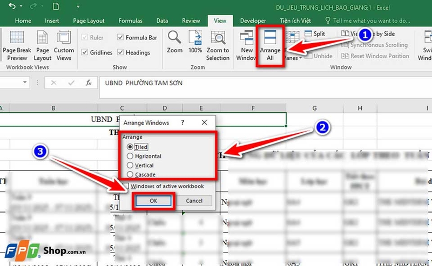Click the Freeze Panes icon
Image resolution: width=432 pixels, height=266 pixels.
[292, 37]
